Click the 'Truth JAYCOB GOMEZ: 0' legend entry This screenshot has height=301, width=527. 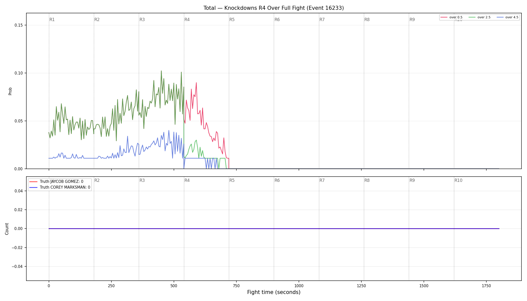click(x=56, y=182)
